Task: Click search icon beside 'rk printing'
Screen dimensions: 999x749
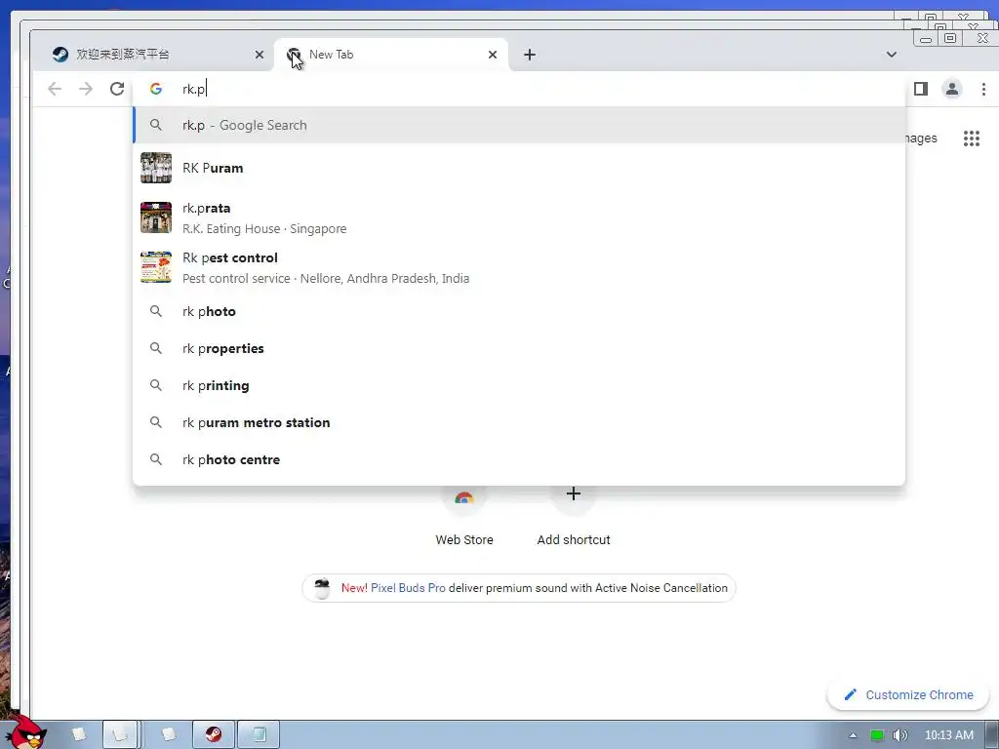Action: pyautogui.click(x=156, y=385)
